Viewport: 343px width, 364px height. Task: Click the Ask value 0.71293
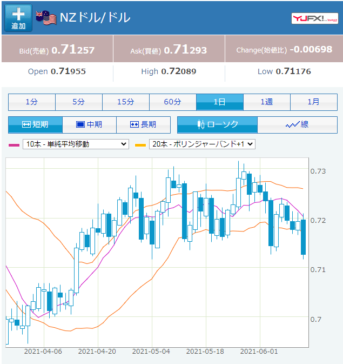185,49
